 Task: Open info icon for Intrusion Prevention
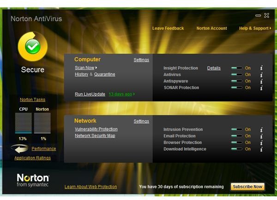261,129
